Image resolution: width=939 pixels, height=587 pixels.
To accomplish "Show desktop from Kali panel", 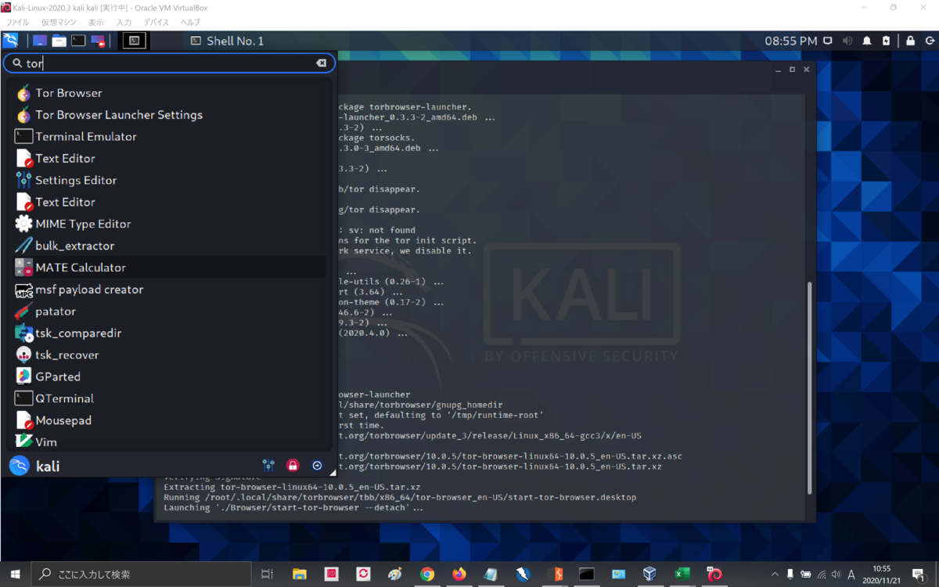I will [39, 41].
